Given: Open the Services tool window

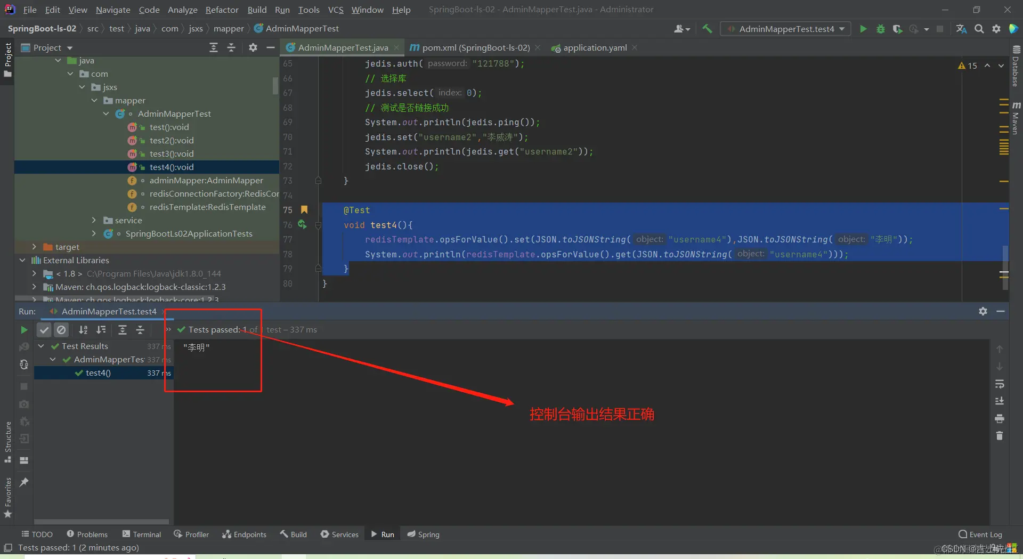Looking at the screenshot, I should (x=339, y=534).
